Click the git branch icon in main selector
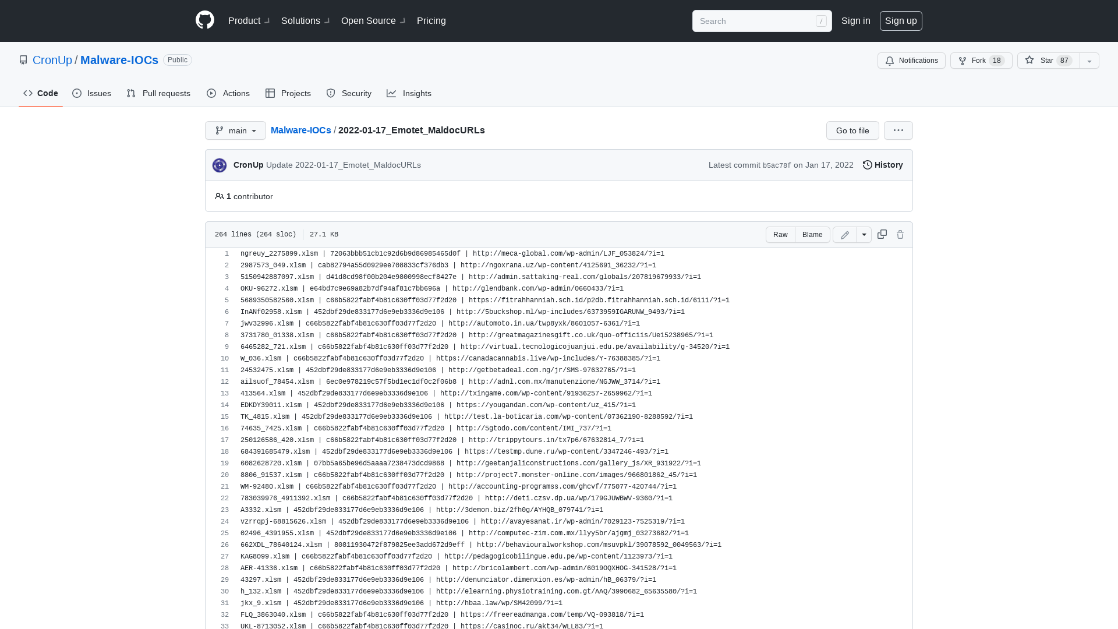1118x629 pixels. [x=220, y=130]
